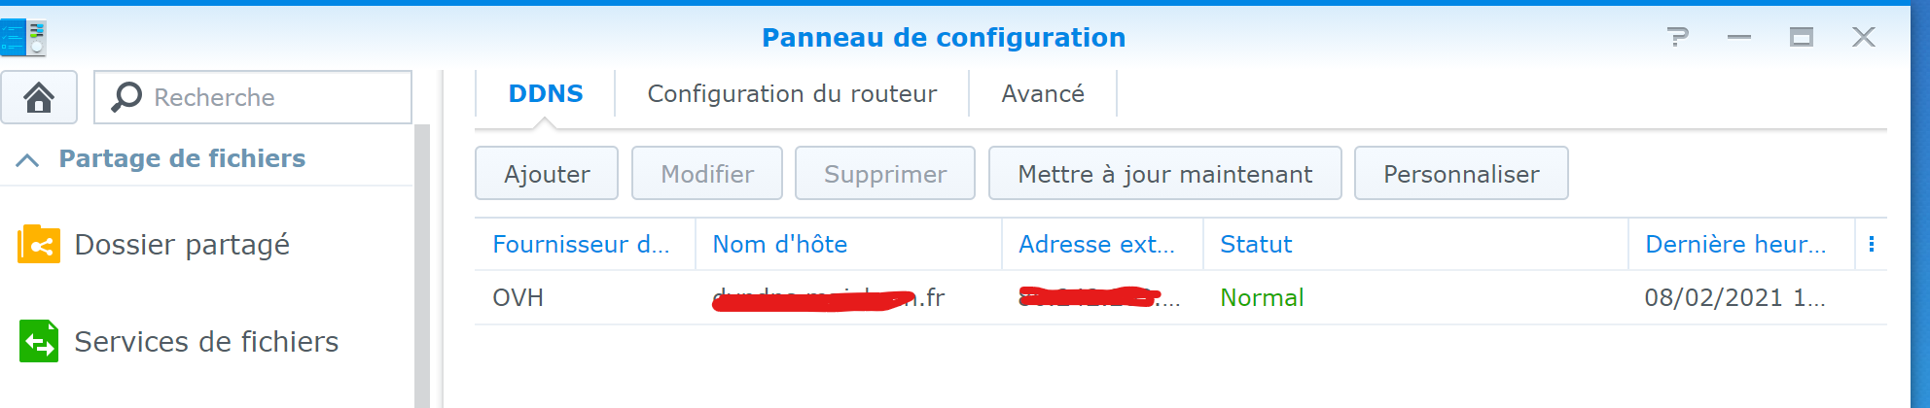Open the Control Panel home icon

coord(39,97)
